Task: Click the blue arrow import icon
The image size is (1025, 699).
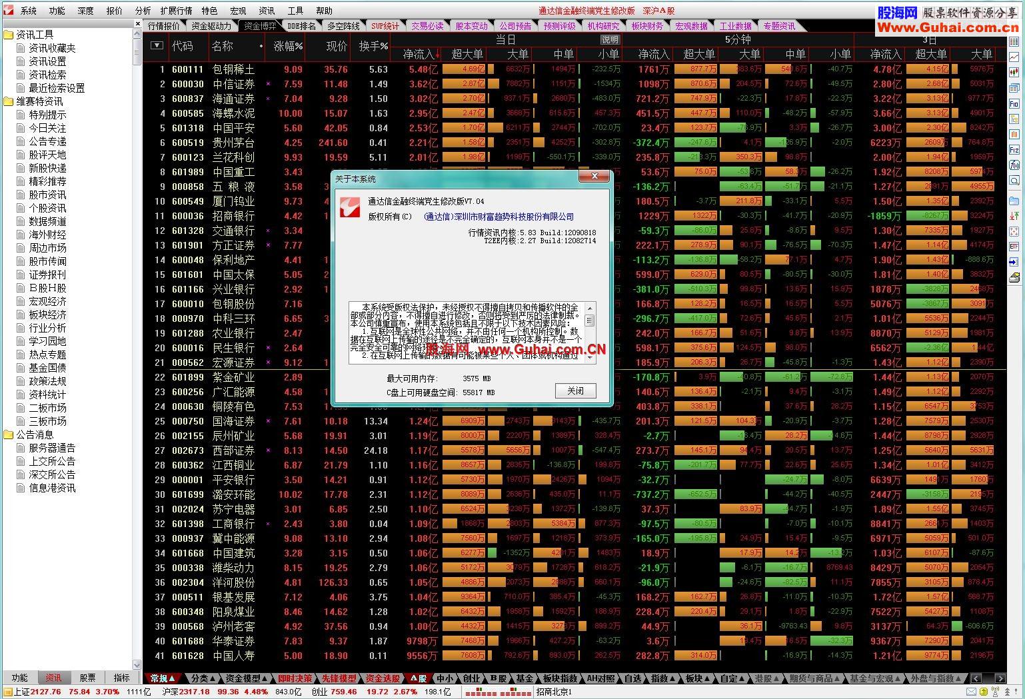Action: 1014,262
